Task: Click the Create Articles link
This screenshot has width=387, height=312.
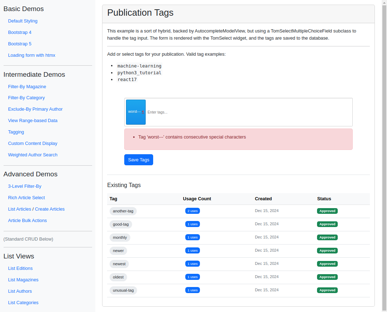Action: click(50, 209)
